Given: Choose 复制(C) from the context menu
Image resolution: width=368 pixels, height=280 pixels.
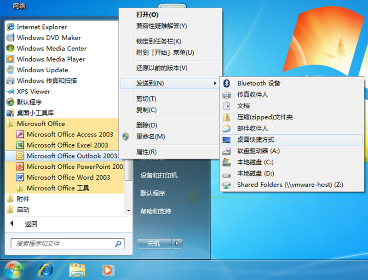Looking at the screenshot, I should [x=171, y=110].
